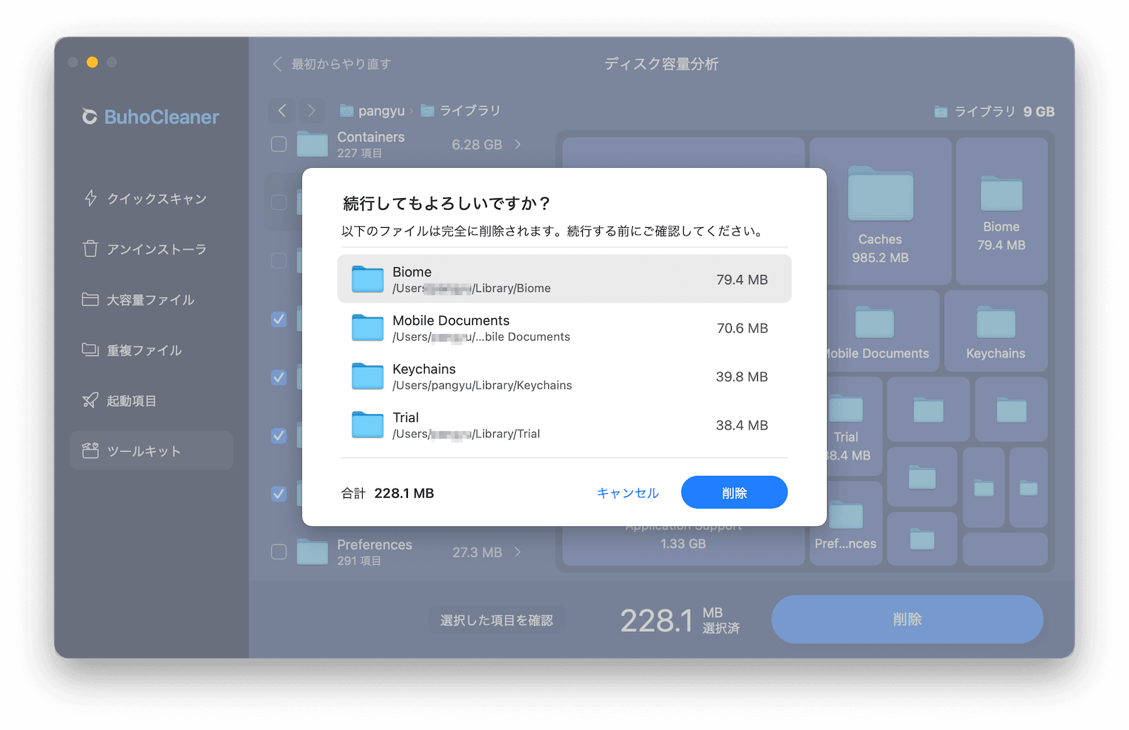This screenshot has height=730, width=1129.
Task: Click pangyu in the breadcrumb path
Action: click(x=373, y=111)
